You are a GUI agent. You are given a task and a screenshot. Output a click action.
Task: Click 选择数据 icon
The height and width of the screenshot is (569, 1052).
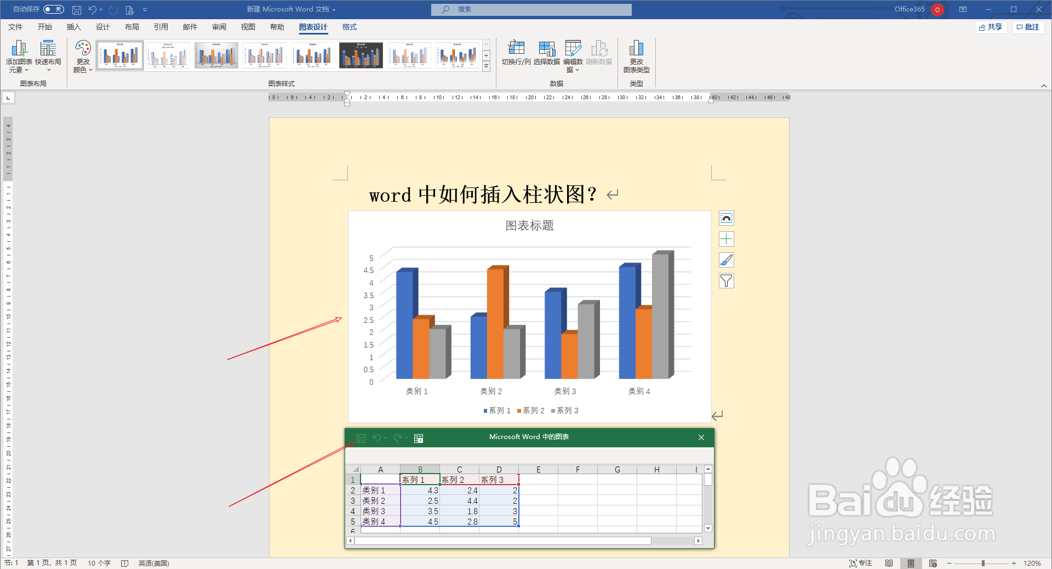tap(546, 53)
